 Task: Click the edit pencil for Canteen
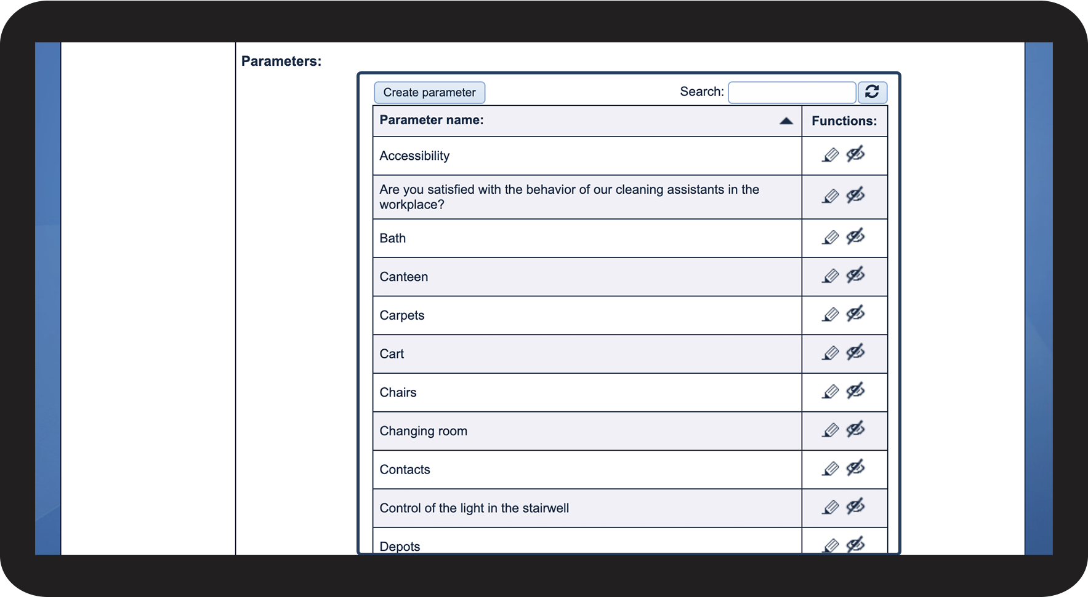(831, 277)
